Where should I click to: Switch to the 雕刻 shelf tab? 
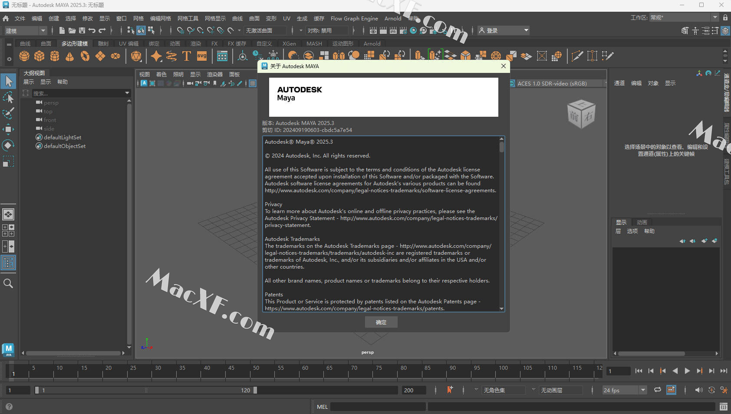(103, 43)
